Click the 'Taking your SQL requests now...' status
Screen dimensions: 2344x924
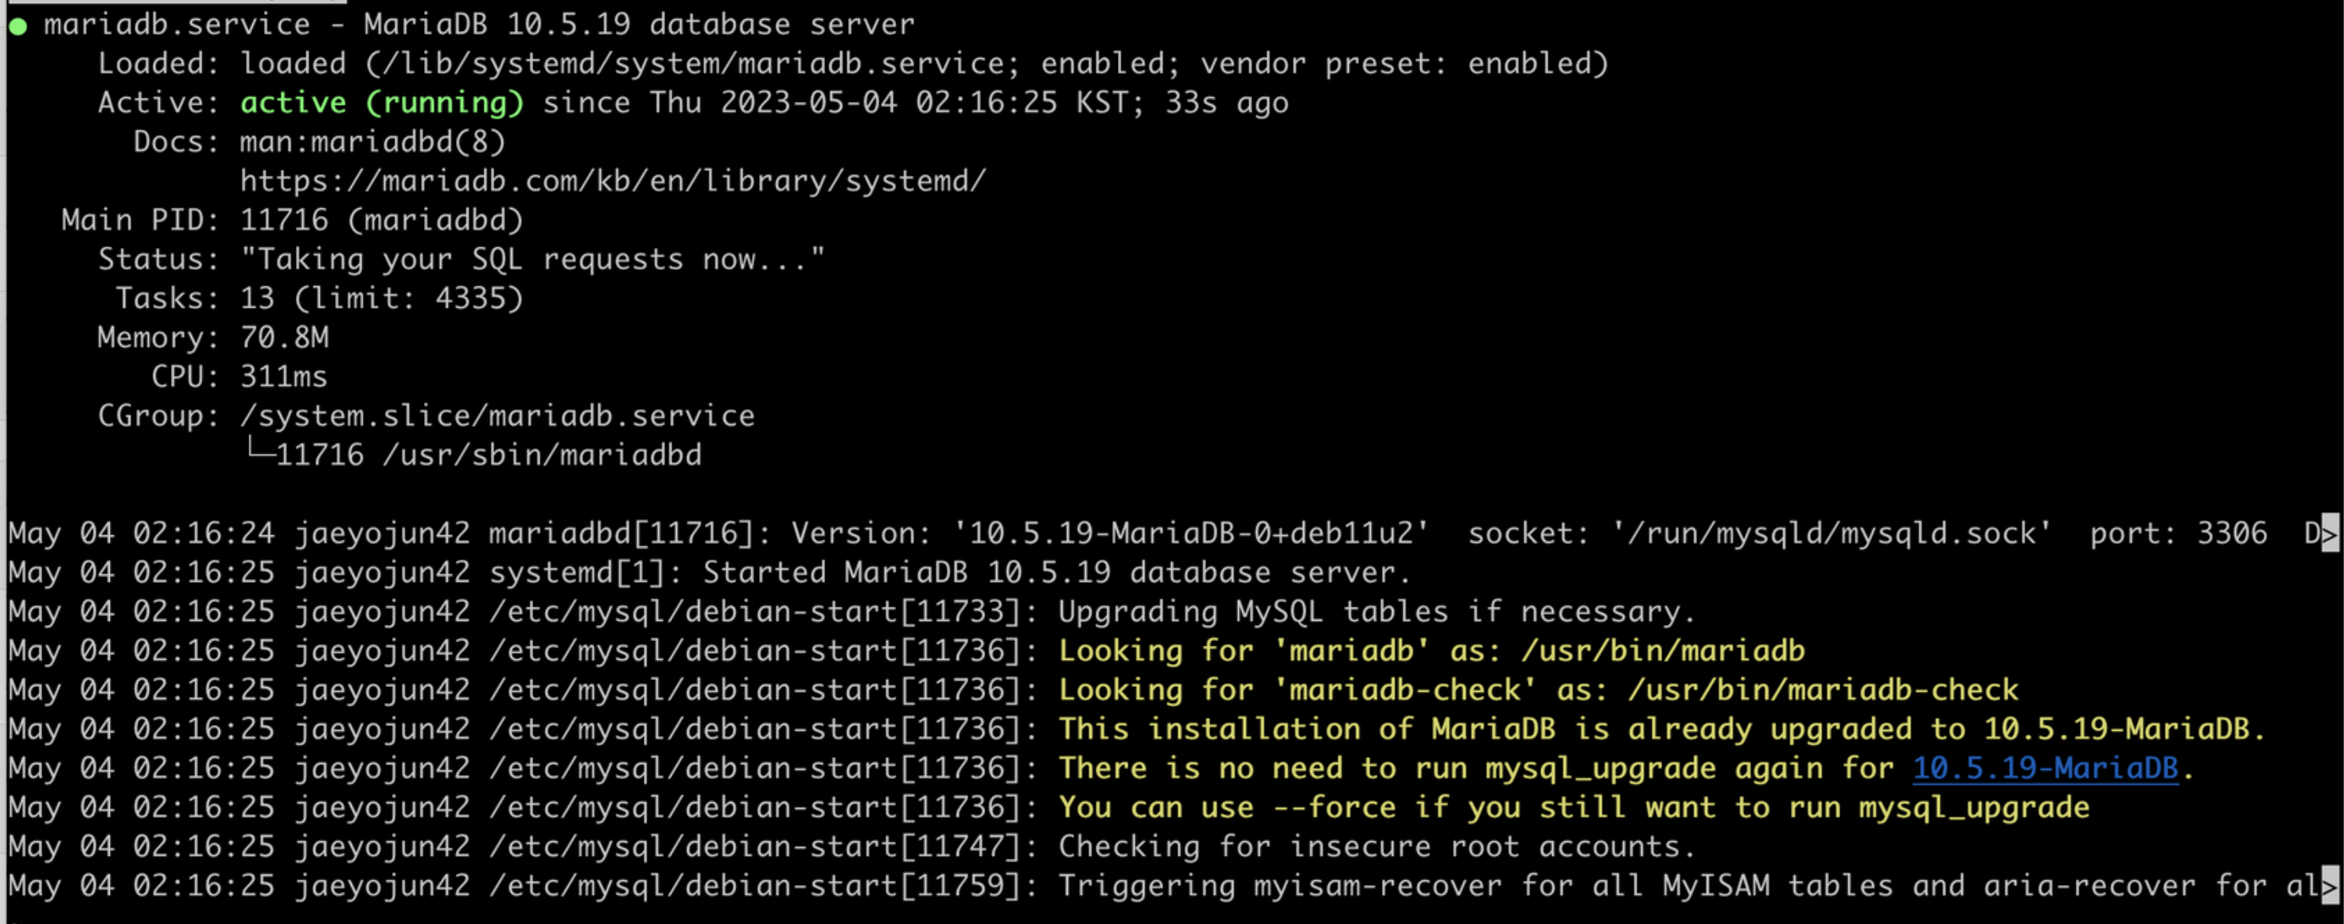pyautogui.click(x=532, y=259)
